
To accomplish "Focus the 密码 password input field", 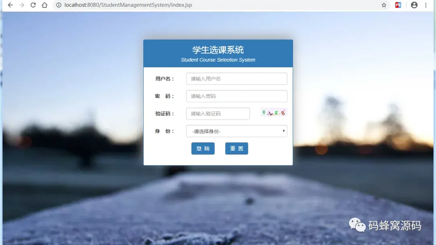I will (x=237, y=96).
